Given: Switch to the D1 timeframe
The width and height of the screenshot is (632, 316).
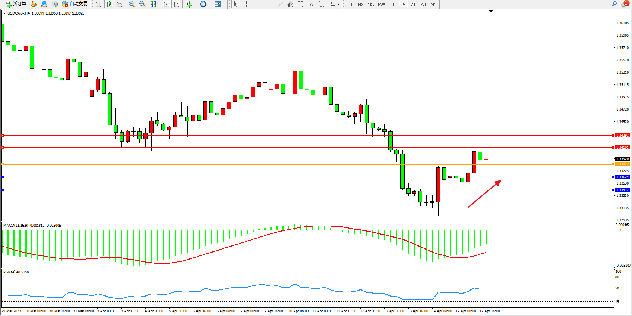Looking at the screenshot, I should tap(413, 4).
